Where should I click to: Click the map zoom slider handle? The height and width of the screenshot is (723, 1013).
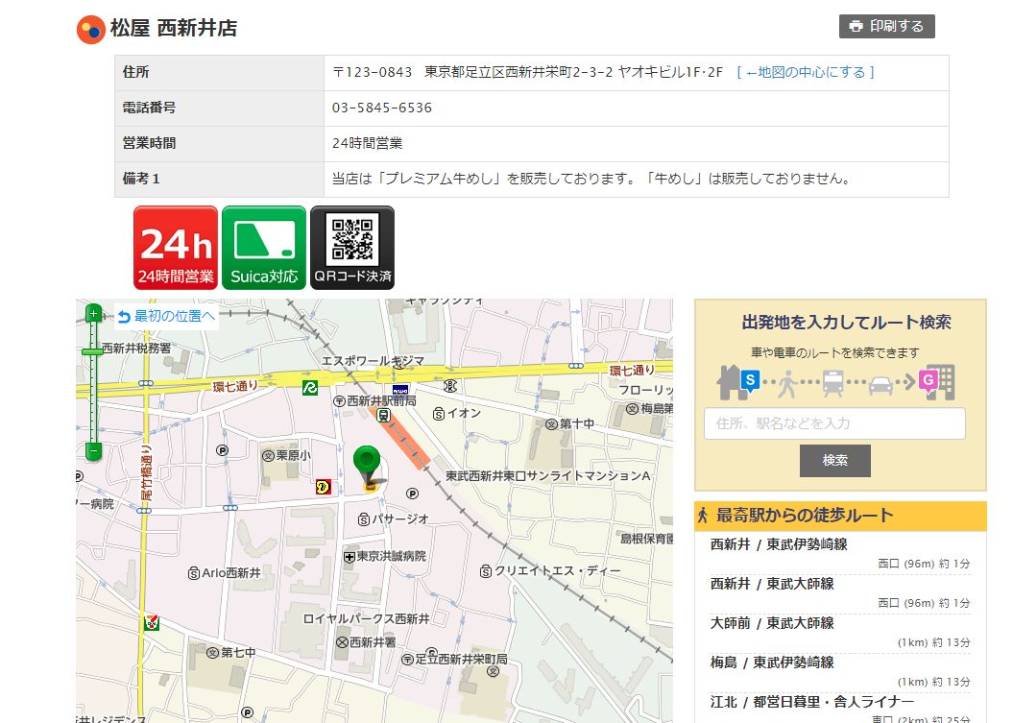tap(93, 352)
